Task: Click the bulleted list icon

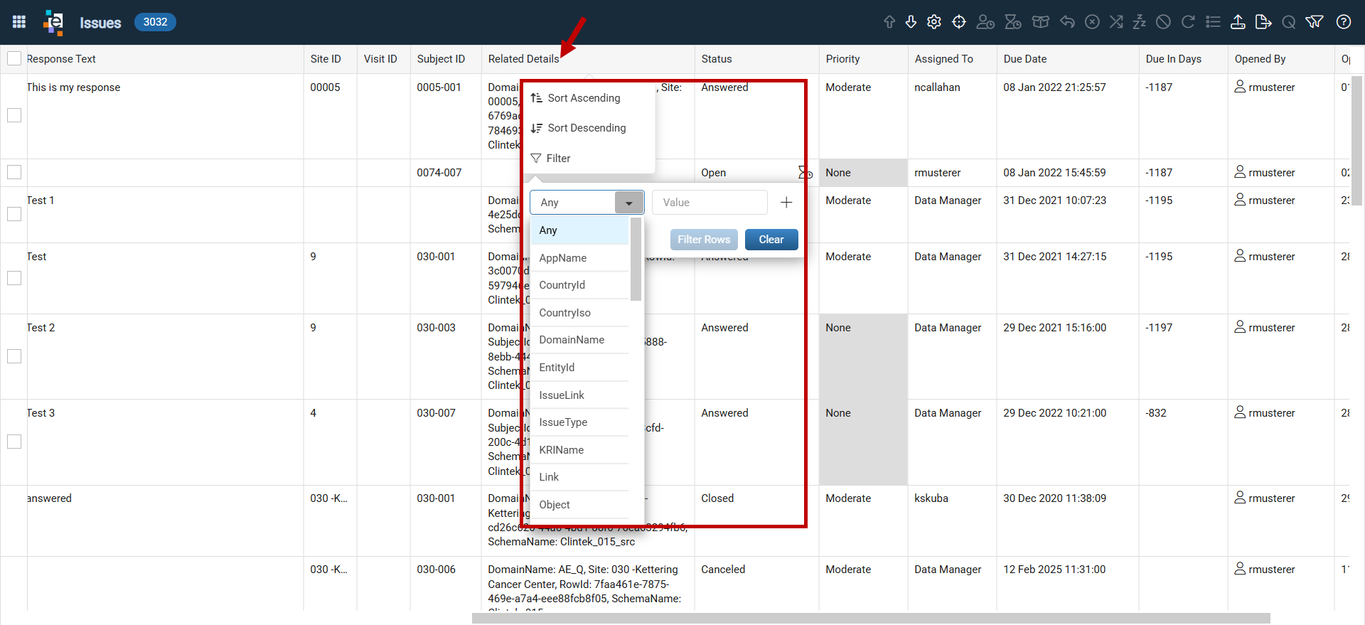Action: tap(1213, 22)
